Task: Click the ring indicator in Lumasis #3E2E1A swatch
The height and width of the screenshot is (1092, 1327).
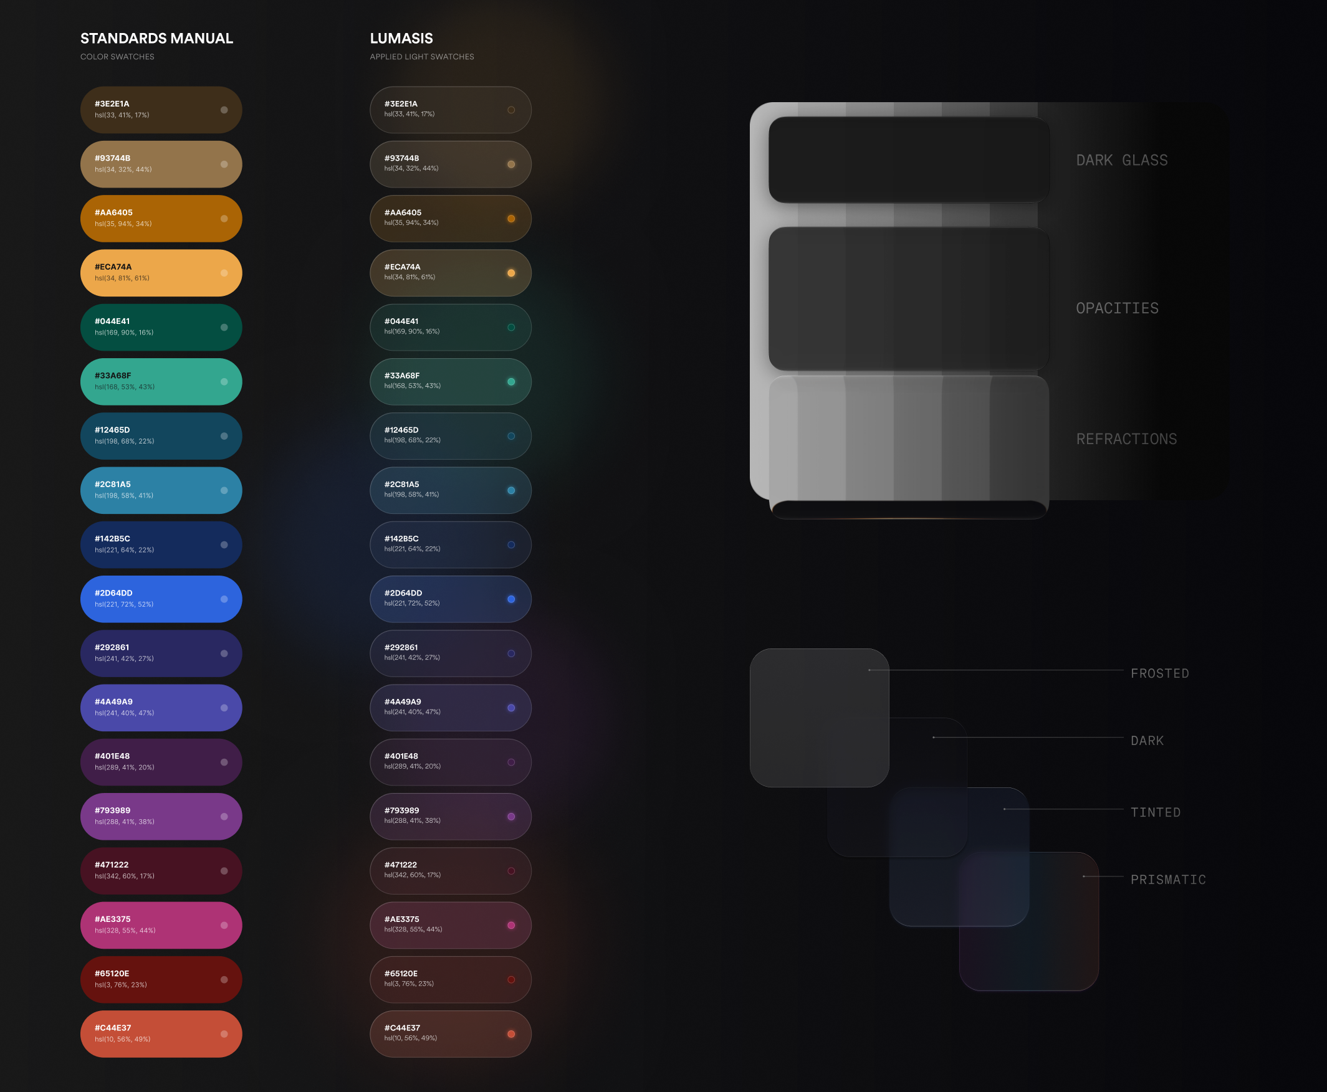Action: click(x=511, y=110)
